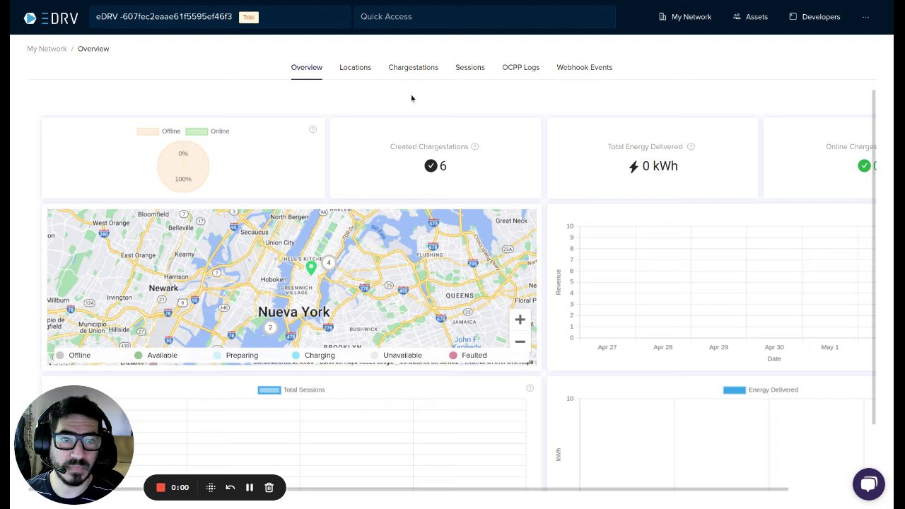The width and height of the screenshot is (905, 509).
Task: Pause the screen recording
Action: (x=250, y=487)
